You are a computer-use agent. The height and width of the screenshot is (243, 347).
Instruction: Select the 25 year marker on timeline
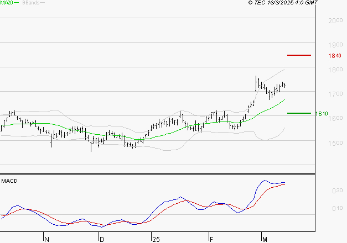click(x=156, y=240)
